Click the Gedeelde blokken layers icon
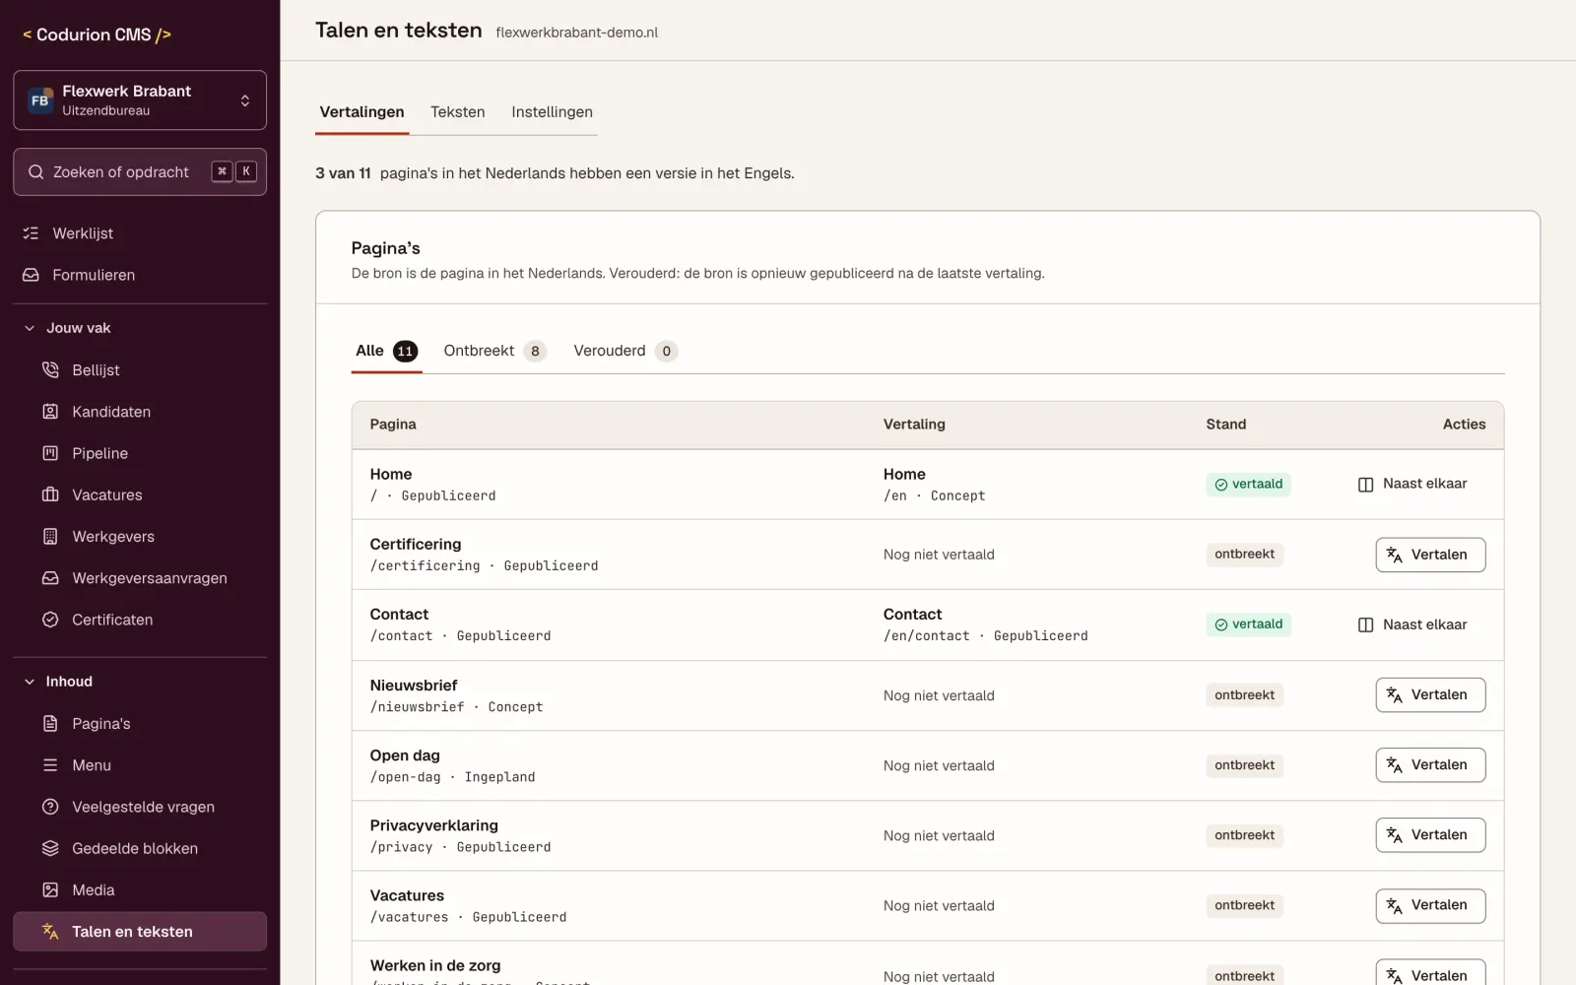 pyautogui.click(x=50, y=848)
